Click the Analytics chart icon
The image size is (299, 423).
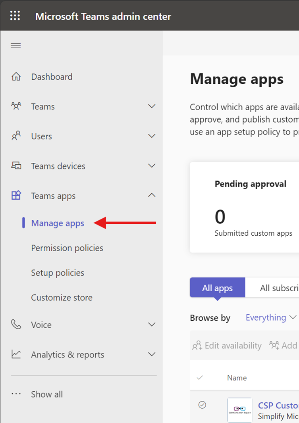[x=16, y=354]
